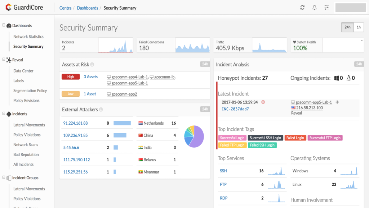Image resolution: width=369 pixels, height=208 pixels.
Task: Open Network Statistics in the sidebar
Action: click(x=28, y=37)
